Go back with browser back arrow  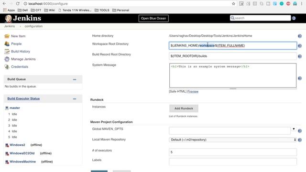pos(4,3)
